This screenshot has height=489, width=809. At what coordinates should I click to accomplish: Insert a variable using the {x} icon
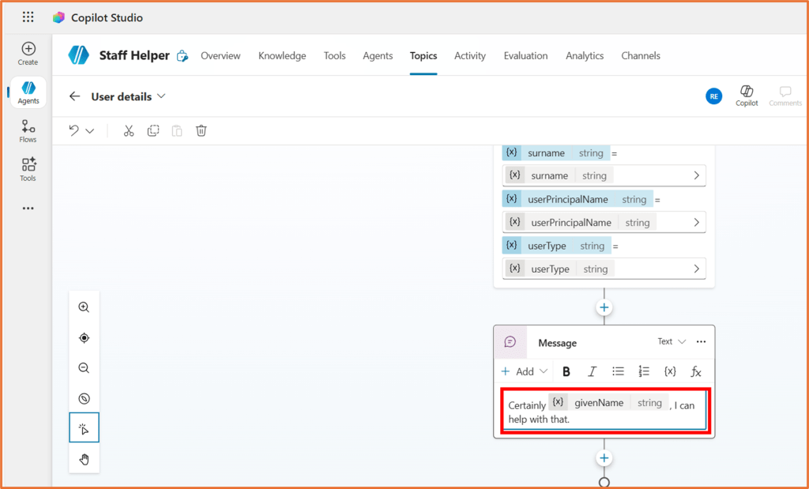669,371
